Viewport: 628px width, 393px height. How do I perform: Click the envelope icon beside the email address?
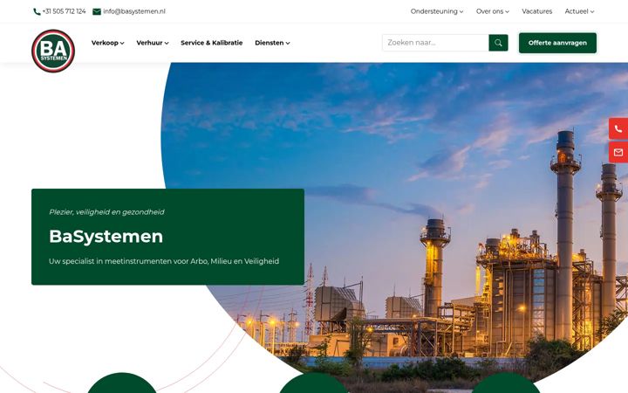[x=97, y=11]
